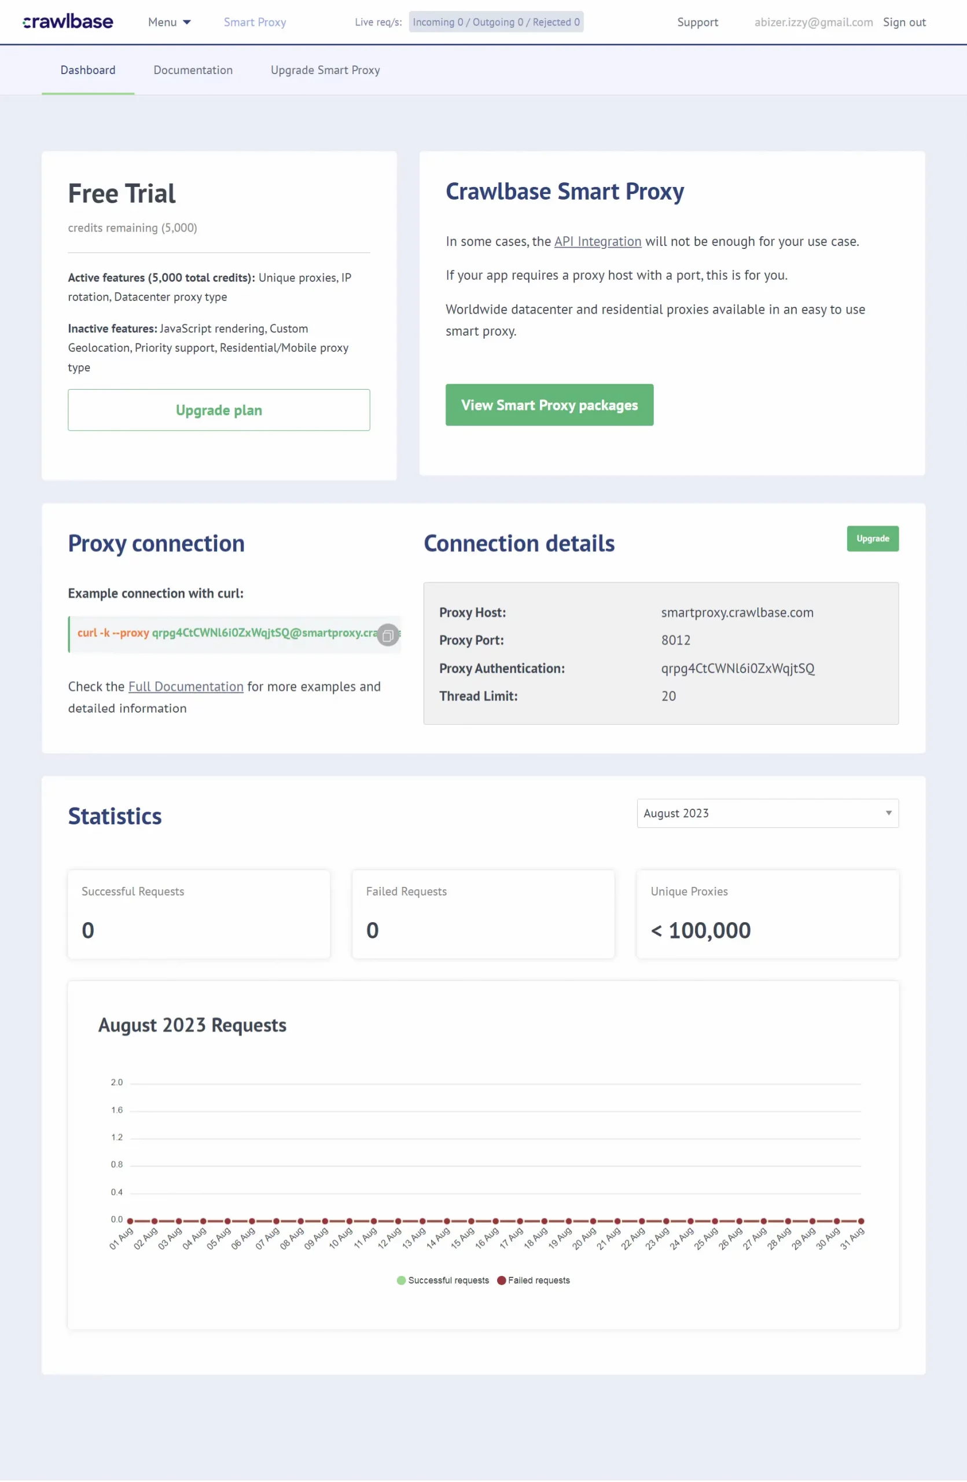This screenshot has width=967, height=1482.
Task: Click the Upgrade plan button
Action: 218,410
